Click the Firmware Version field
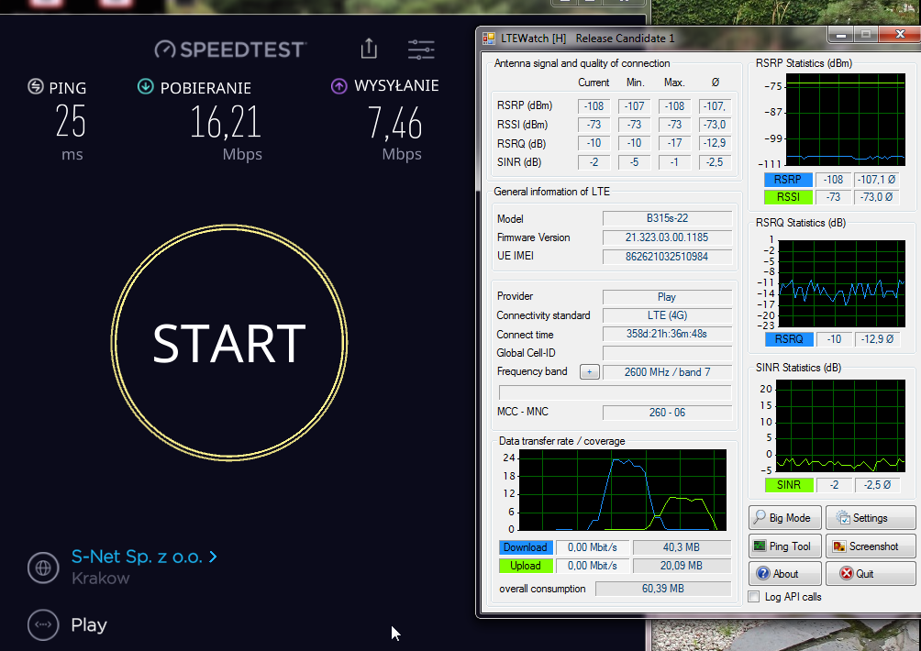The width and height of the screenshot is (921, 651). coord(667,237)
